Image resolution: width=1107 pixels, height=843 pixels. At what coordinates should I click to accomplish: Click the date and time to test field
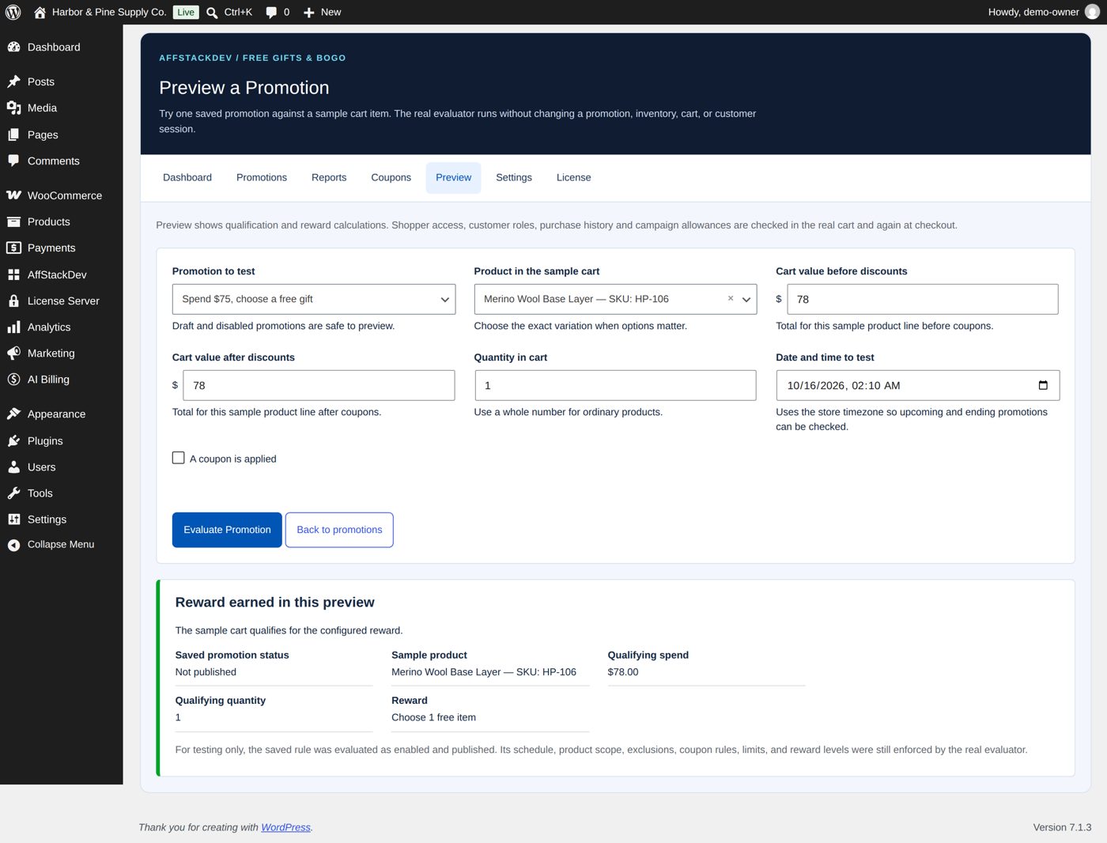click(917, 385)
